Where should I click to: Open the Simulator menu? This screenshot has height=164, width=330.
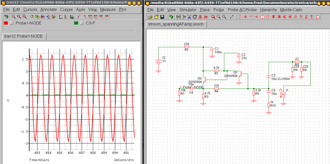[x=188, y=9]
